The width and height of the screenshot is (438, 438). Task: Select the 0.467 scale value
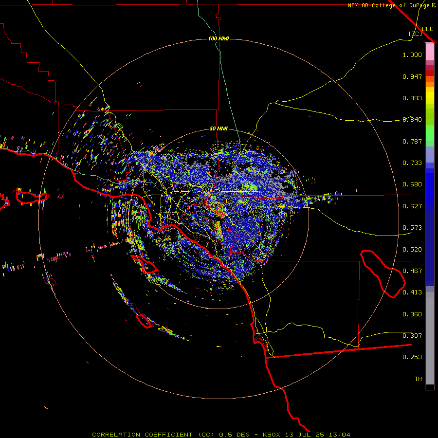[412, 271]
